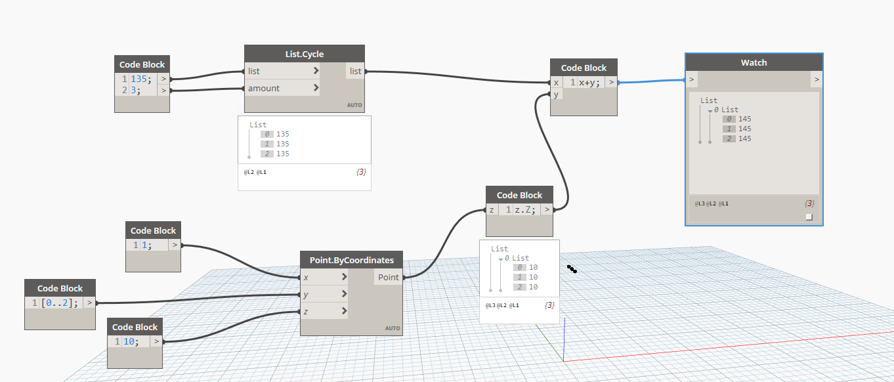Click the top-level 'List' label in the Watch node
Screen dimensions: 894x382
click(709, 100)
